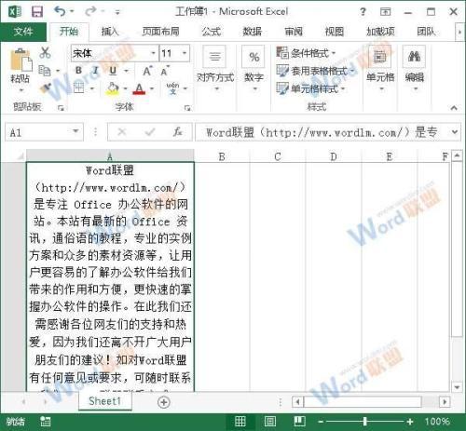Click the zoom slider in status bar
466x431 pixels.
click(x=365, y=422)
